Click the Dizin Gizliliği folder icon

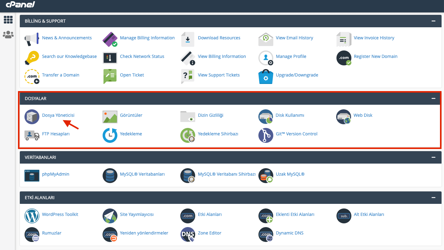(x=188, y=117)
